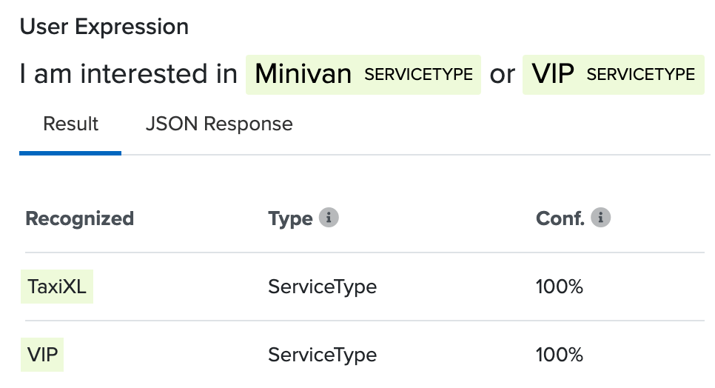Click the SERVICETYPE label next to Minivan
Viewport: 715px width, 388px height.
(x=418, y=75)
